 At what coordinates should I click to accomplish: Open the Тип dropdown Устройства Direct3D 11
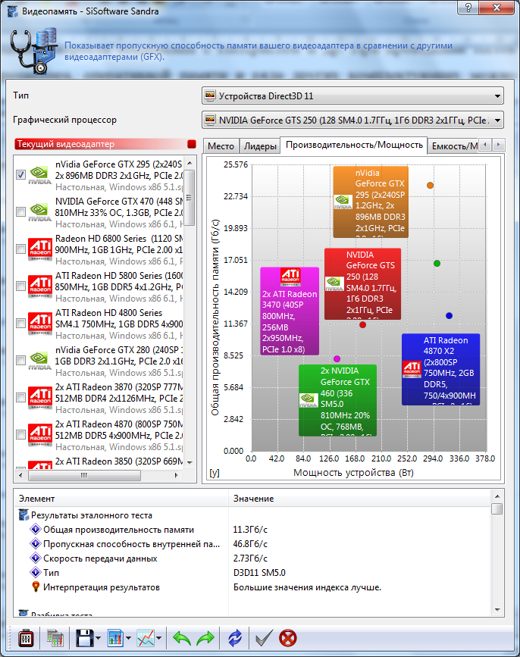pyautogui.click(x=352, y=96)
